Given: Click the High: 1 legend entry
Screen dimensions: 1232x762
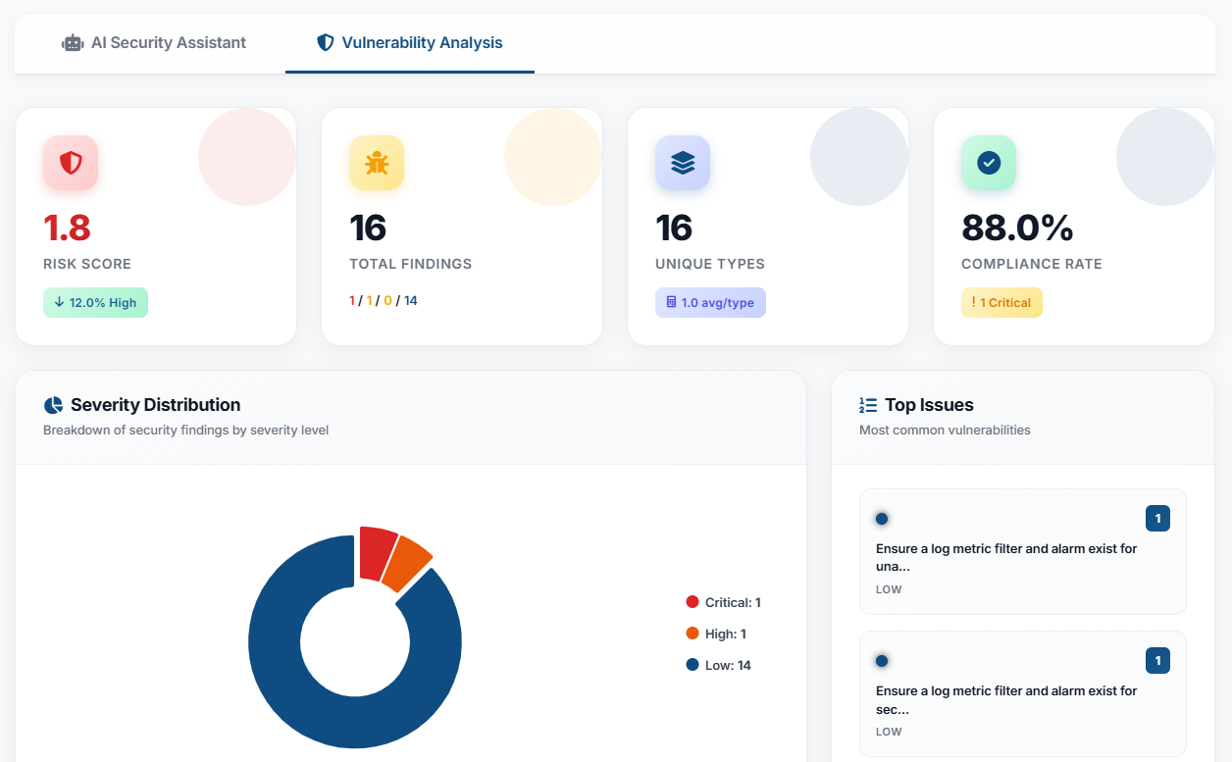Looking at the screenshot, I should pyautogui.click(x=717, y=634).
